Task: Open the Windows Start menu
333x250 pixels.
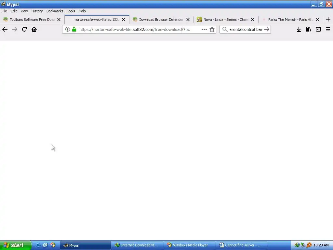Action: click(x=16, y=245)
